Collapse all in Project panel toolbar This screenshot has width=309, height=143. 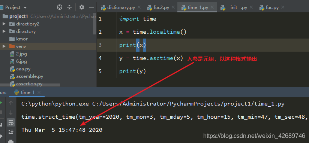69,7
